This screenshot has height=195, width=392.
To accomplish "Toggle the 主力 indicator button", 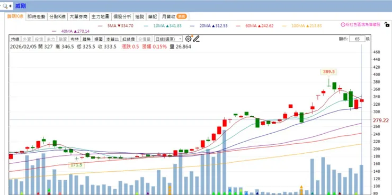I will 50,39.
